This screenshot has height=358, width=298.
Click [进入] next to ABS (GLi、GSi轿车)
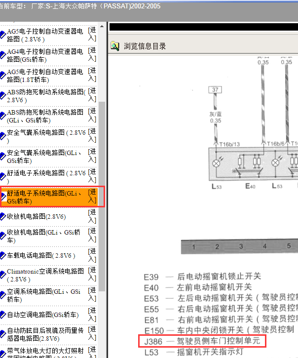coord(92,115)
